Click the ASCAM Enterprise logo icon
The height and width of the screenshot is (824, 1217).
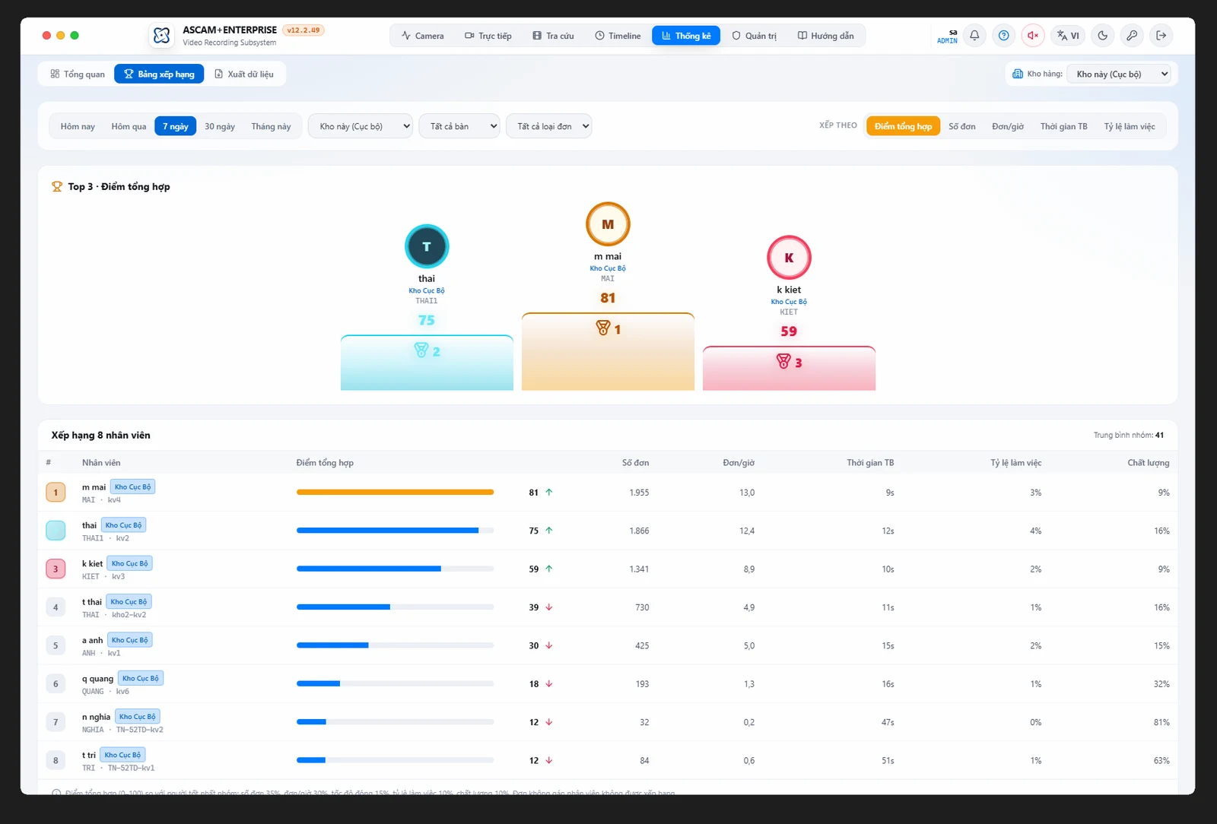(162, 36)
